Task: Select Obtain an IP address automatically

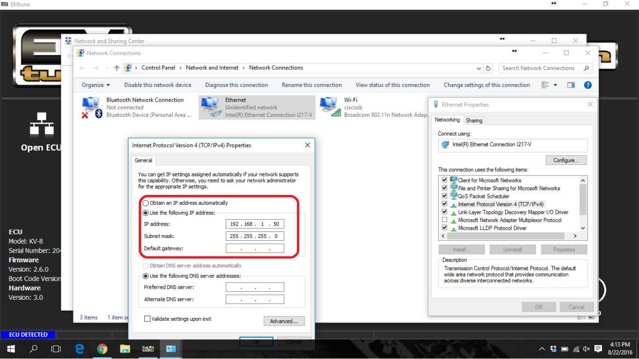Action: (x=146, y=203)
